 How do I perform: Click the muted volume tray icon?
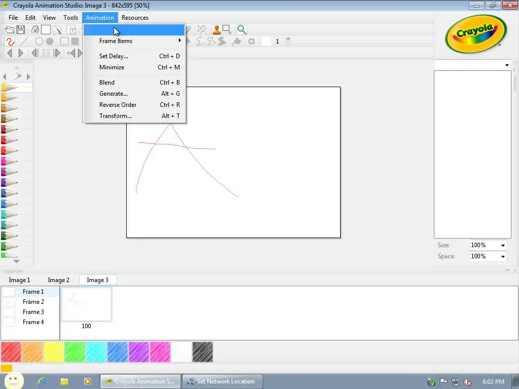pos(468,382)
